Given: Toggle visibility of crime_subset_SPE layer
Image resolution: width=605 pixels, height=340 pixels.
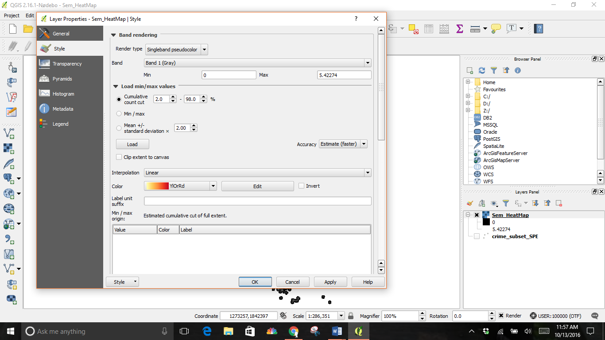Looking at the screenshot, I should 477,236.
